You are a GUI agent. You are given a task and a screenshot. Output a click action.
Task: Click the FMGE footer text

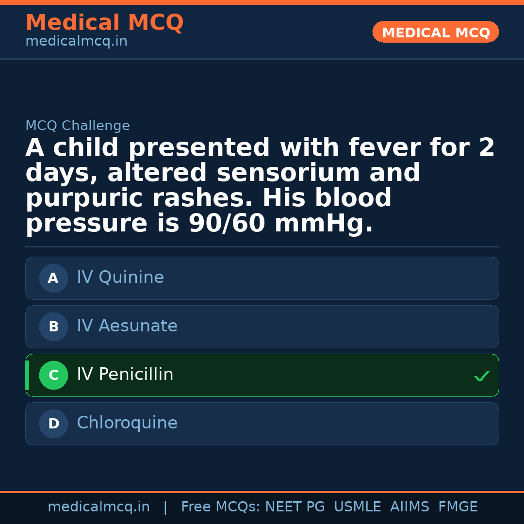458,507
